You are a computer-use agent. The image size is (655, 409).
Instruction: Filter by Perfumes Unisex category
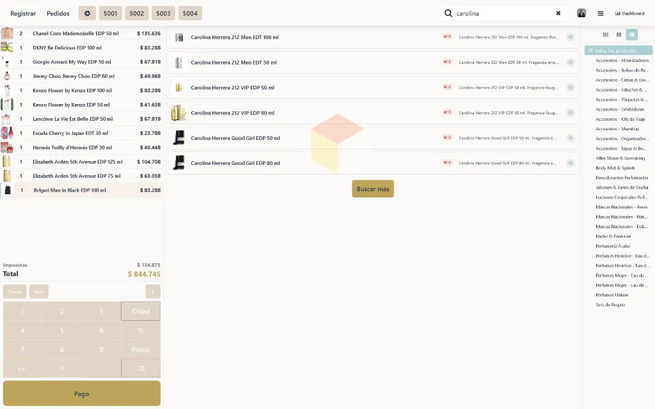click(x=612, y=295)
